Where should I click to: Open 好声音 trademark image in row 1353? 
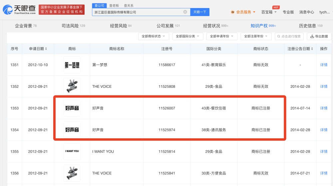pyautogui.click(x=72, y=108)
